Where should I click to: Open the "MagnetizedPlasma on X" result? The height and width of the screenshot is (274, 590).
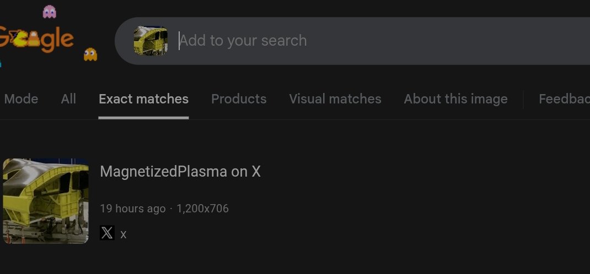point(180,172)
